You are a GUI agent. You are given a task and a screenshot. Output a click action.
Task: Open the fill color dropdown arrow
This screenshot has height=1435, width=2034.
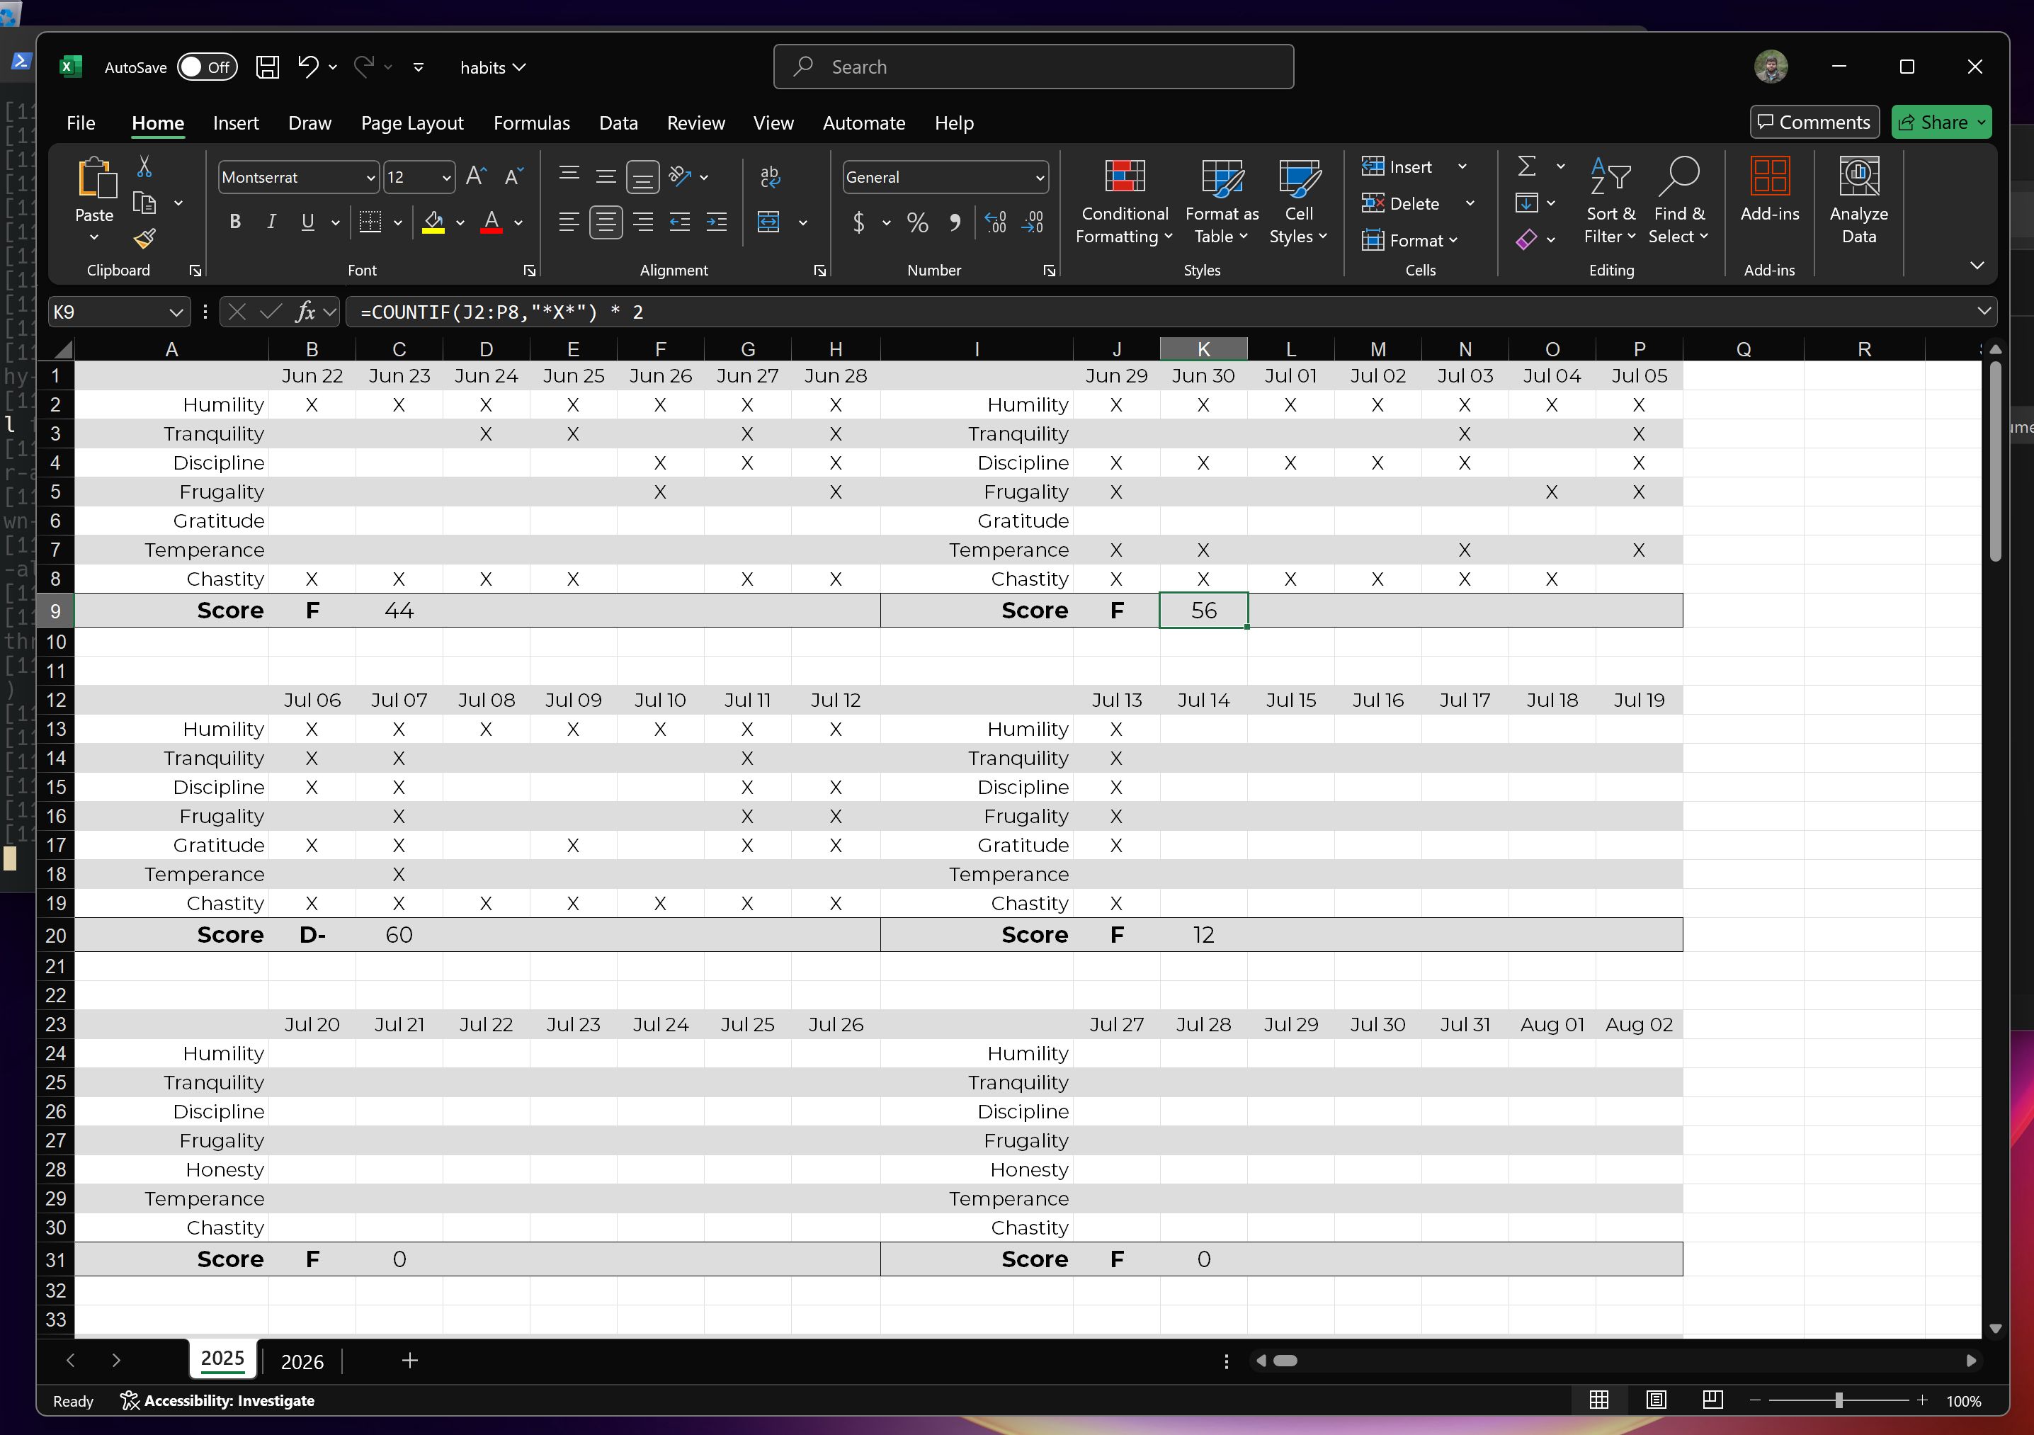(460, 223)
